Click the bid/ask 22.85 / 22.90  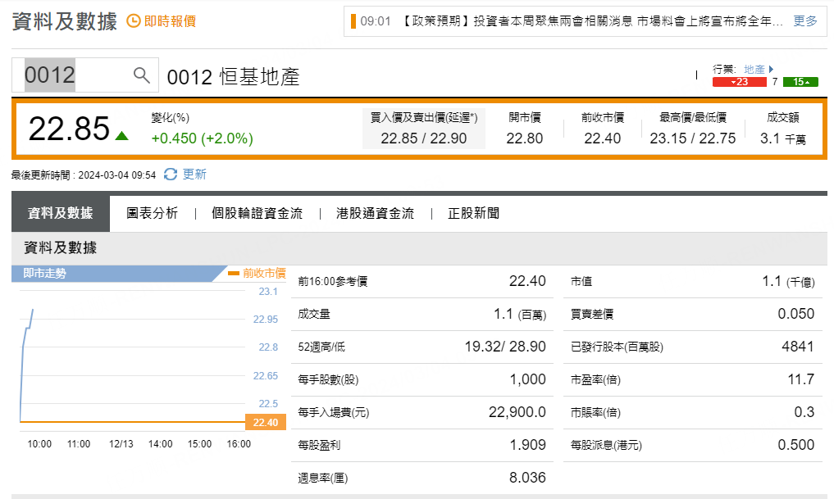click(x=423, y=138)
